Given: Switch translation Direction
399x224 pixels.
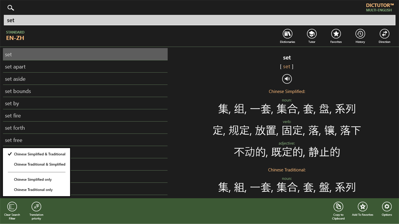Looking at the screenshot, I should 384,34.
